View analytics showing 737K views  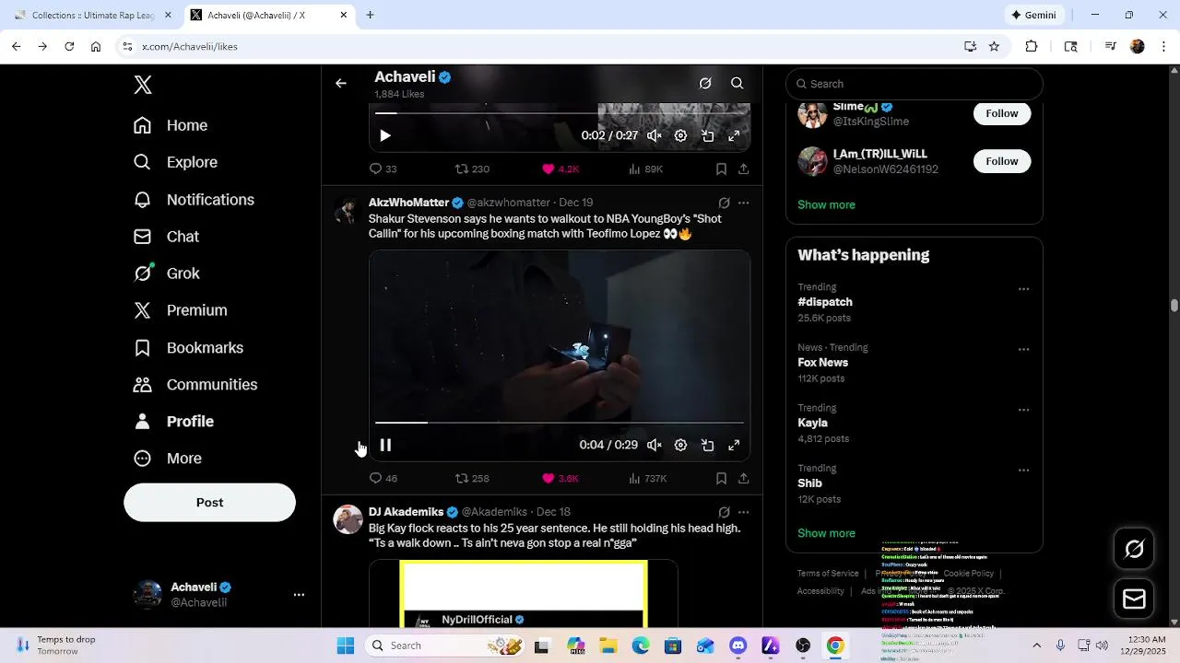(647, 479)
